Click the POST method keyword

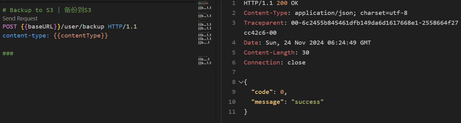(x=10, y=27)
